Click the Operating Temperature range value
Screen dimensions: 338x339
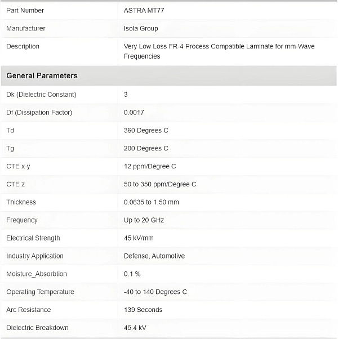(x=155, y=292)
